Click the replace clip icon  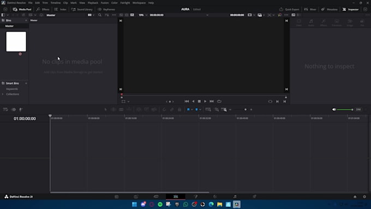point(154,109)
